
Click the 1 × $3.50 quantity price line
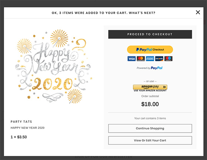coord(19,137)
